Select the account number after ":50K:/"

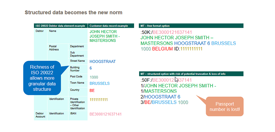(172, 32)
